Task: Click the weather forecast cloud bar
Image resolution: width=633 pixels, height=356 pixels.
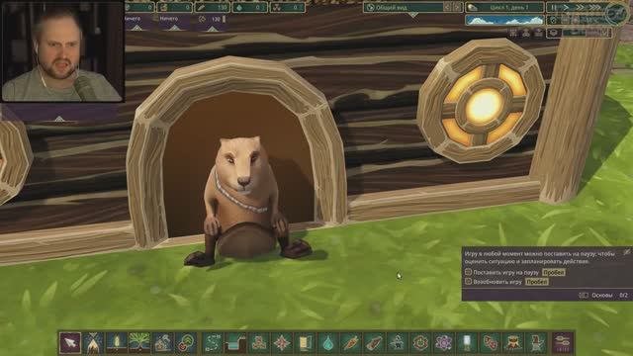Action: click(504, 20)
